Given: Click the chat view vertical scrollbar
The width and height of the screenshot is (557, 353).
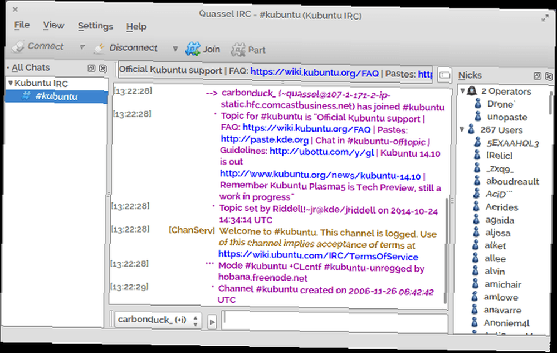Looking at the screenshot, I should click(446, 250).
